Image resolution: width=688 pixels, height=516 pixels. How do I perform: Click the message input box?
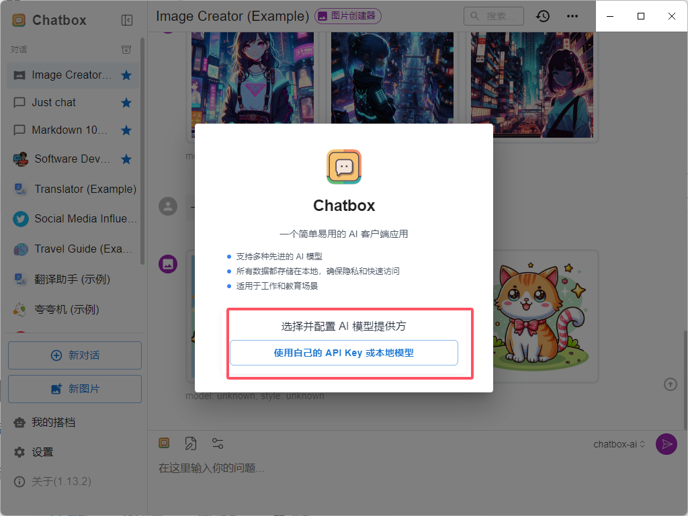click(x=404, y=468)
